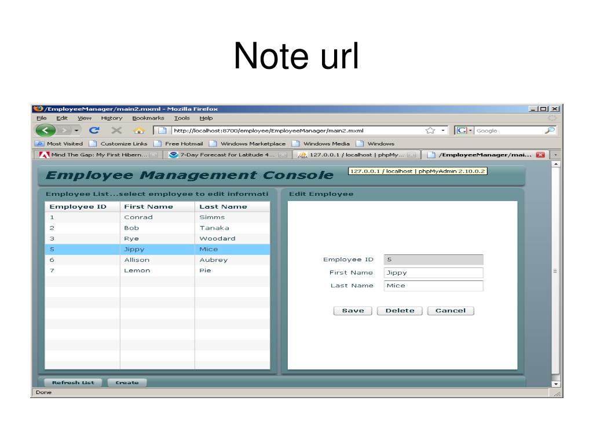Bookmark this page with the star icon
The height and width of the screenshot is (445, 593).
pyautogui.click(x=430, y=130)
